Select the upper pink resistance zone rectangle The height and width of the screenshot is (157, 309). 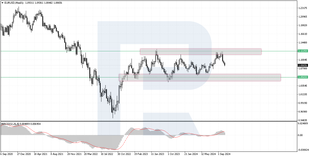(x=201, y=52)
